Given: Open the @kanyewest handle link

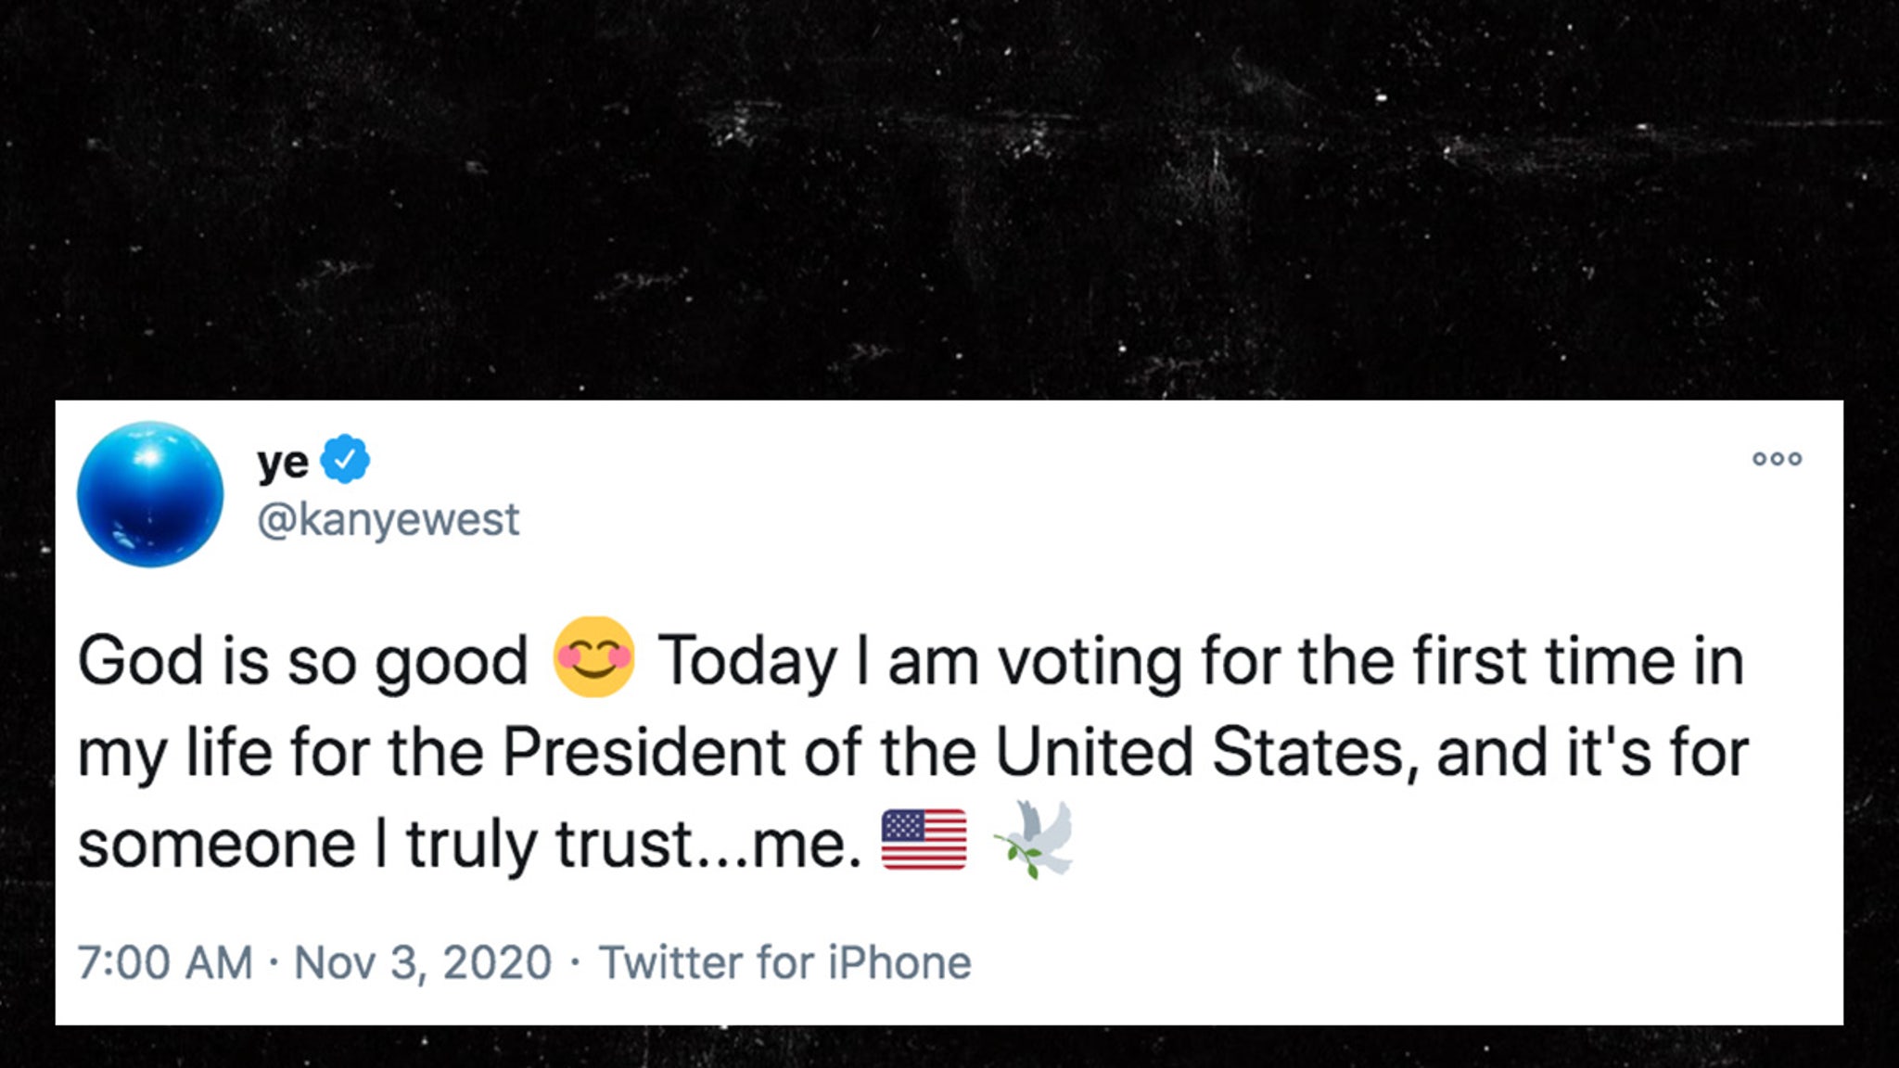Looking at the screenshot, I should [x=388, y=520].
